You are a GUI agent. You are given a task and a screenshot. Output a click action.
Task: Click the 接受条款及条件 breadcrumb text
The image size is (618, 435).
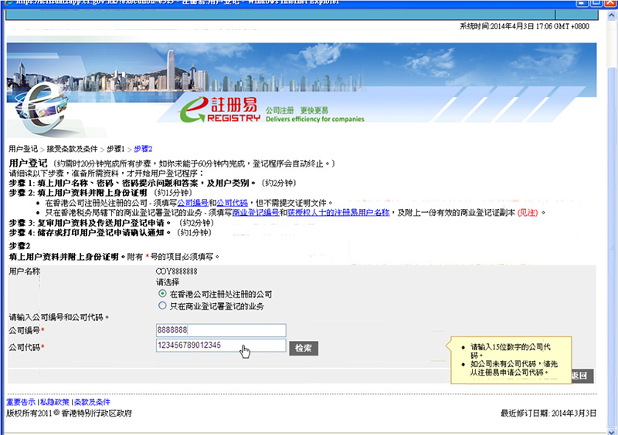click(72, 149)
